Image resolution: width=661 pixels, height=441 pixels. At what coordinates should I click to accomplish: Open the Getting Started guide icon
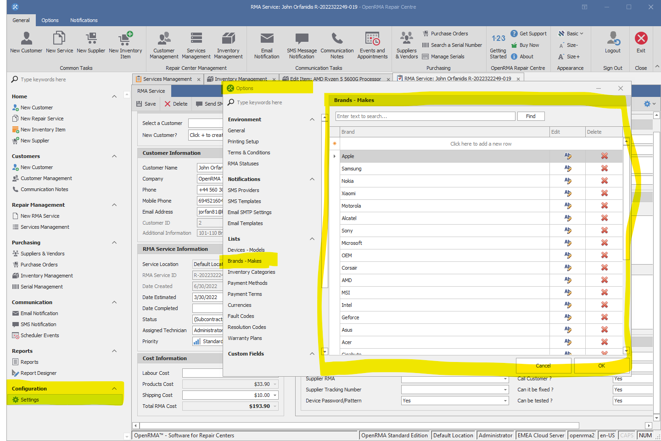tap(498, 45)
